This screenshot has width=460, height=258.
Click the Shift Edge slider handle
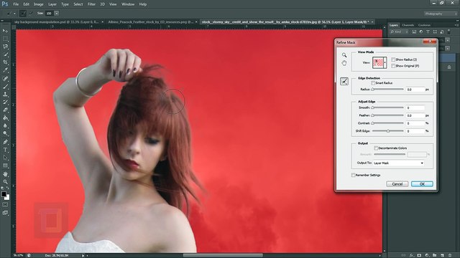[388, 131]
